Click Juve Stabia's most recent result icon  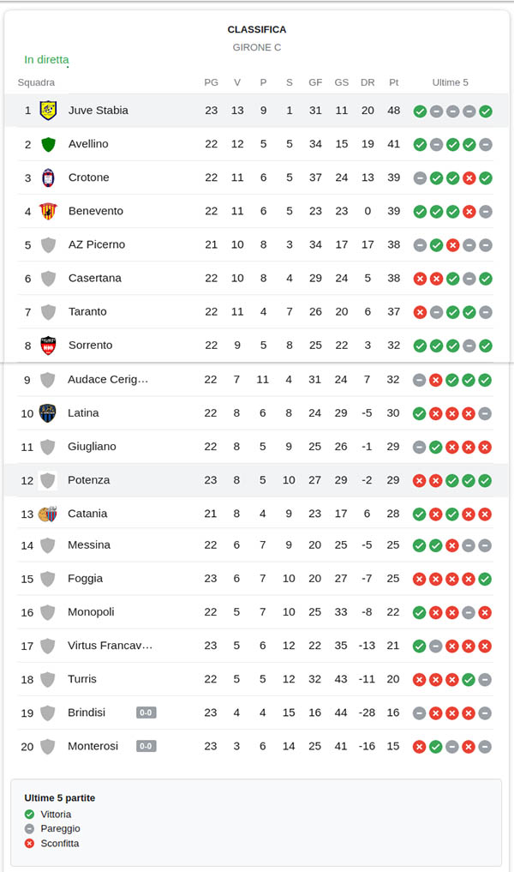(x=486, y=111)
